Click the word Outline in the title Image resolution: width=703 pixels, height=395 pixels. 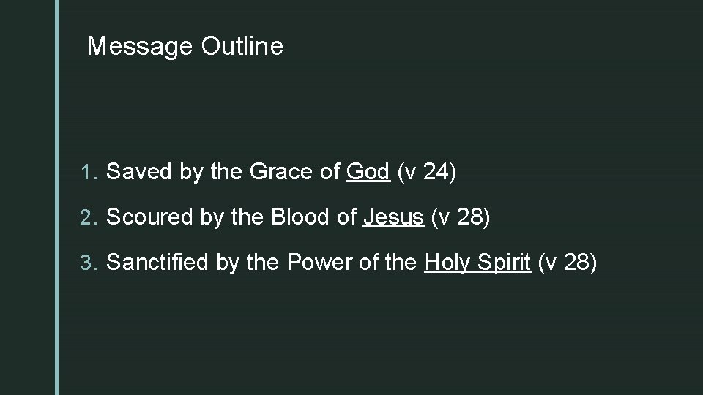point(241,47)
